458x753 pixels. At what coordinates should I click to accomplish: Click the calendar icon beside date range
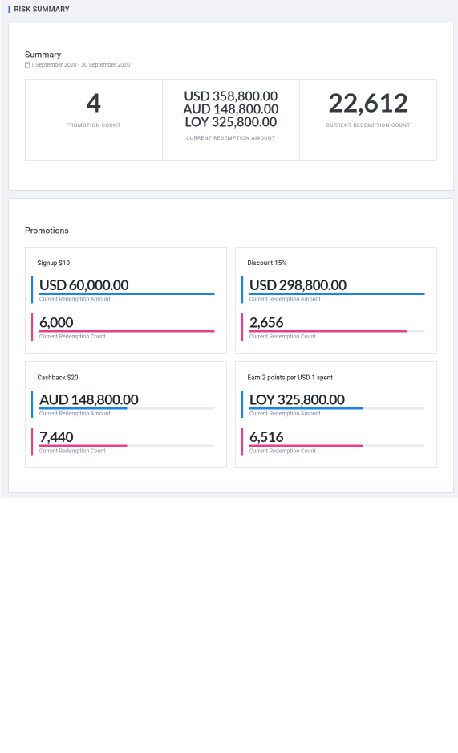27,65
